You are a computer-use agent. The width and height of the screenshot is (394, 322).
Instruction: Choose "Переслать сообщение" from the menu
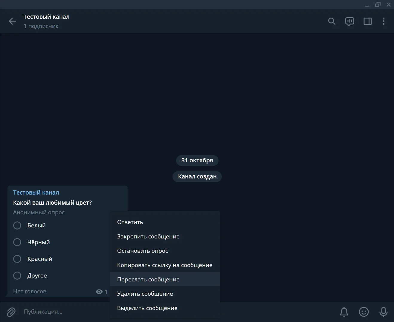148,279
